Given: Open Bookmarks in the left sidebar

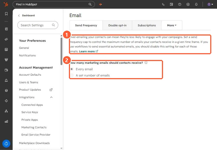Looking at the screenshot, I should (x=6, y=14).
